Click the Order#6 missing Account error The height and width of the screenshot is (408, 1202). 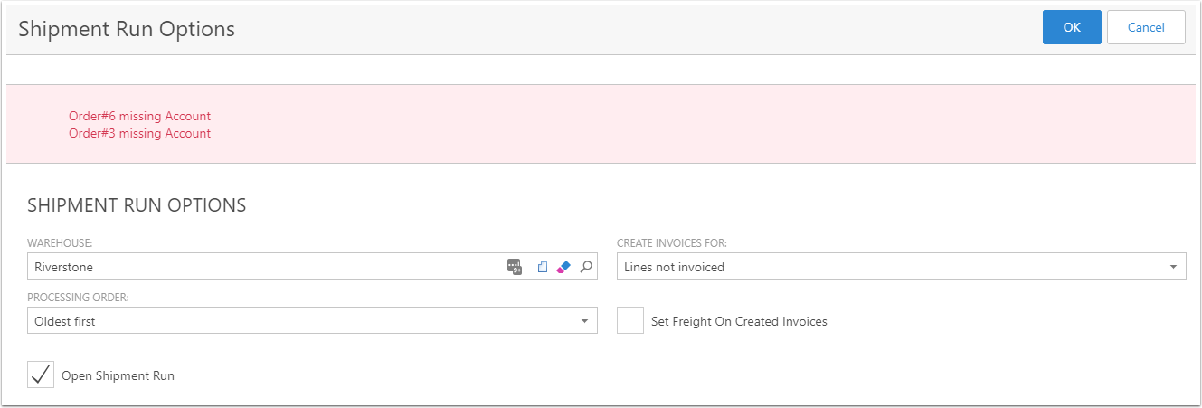[x=139, y=116]
